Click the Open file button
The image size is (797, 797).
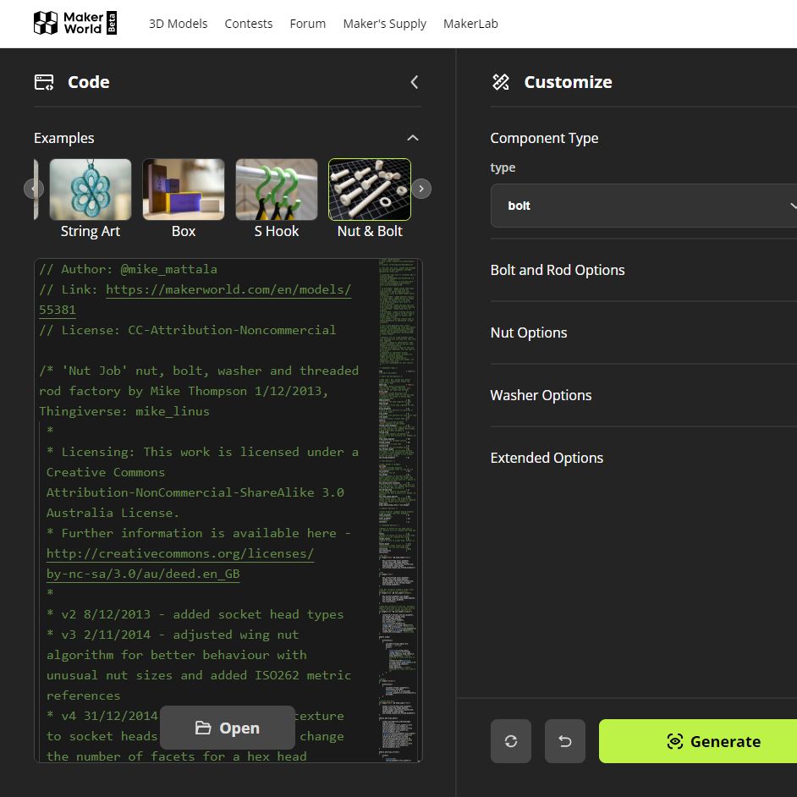point(228,728)
